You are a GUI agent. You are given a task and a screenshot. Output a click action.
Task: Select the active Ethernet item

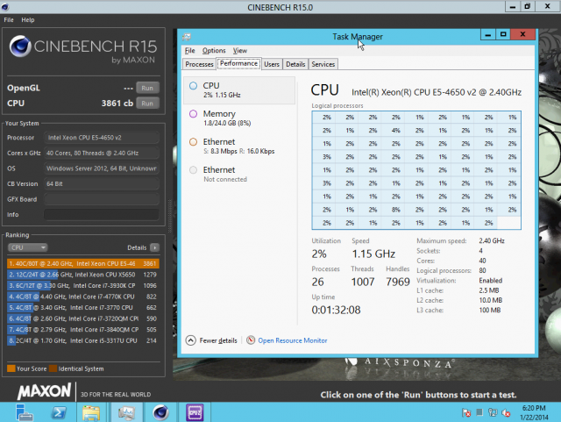239,147
